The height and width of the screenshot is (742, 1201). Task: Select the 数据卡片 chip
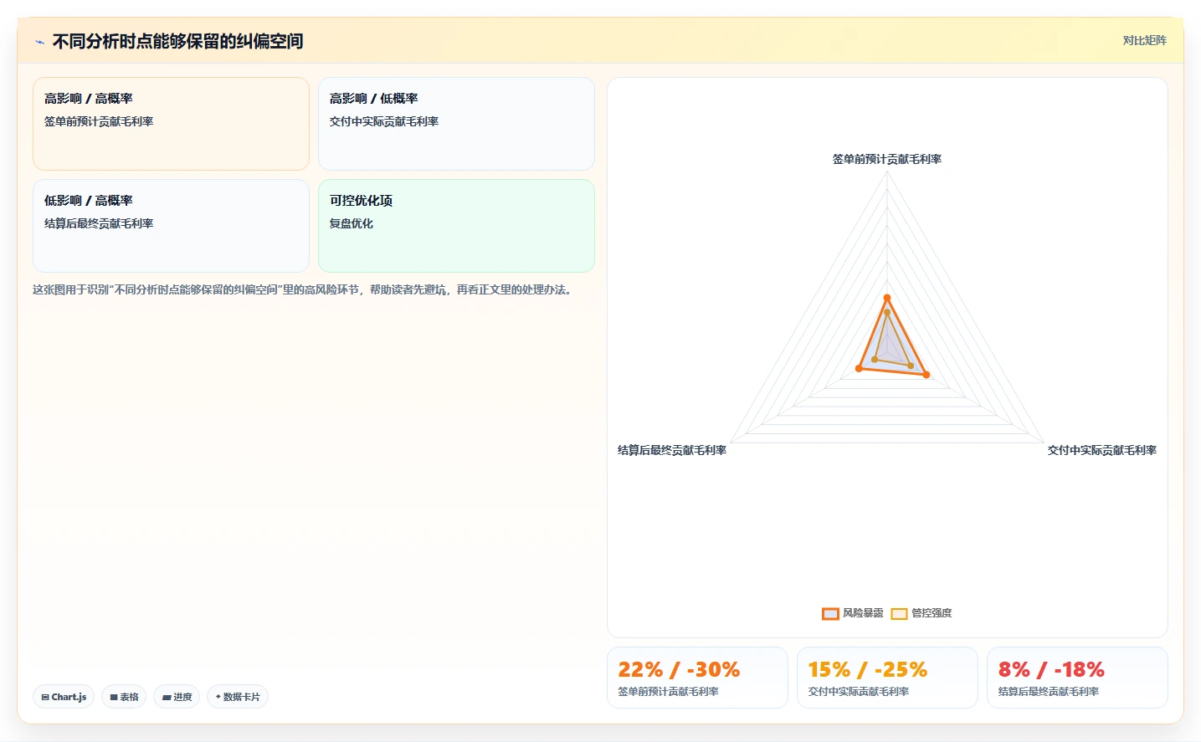(238, 697)
